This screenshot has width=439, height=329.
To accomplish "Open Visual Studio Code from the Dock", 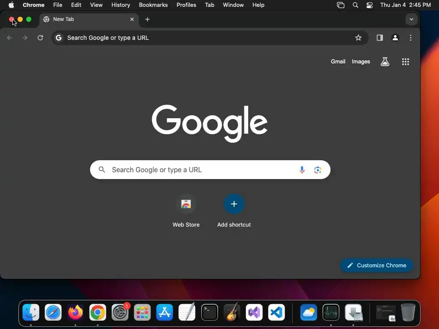I will (x=277, y=312).
